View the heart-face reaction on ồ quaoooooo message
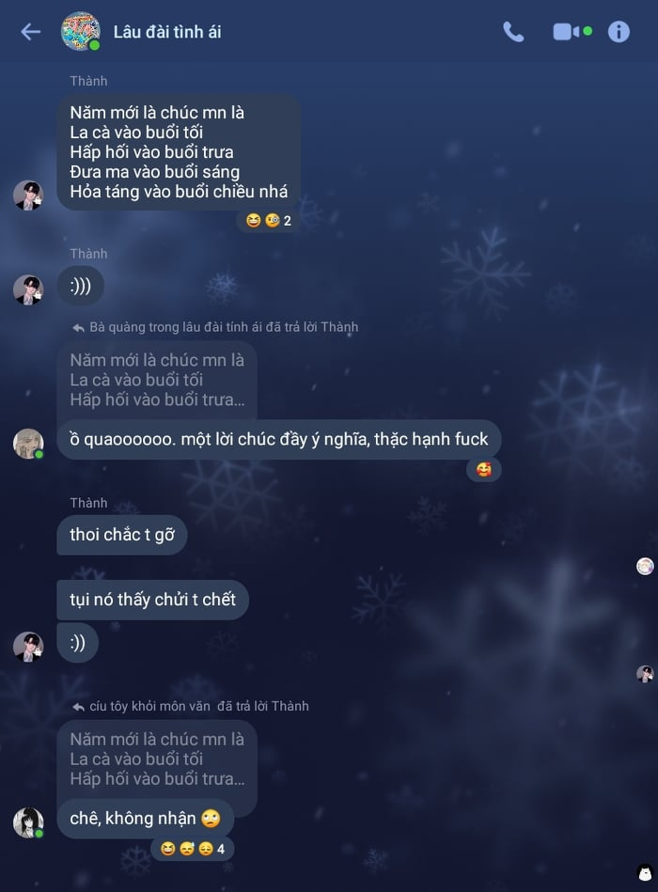Image resolution: width=658 pixels, height=892 pixels. point(484,469)
